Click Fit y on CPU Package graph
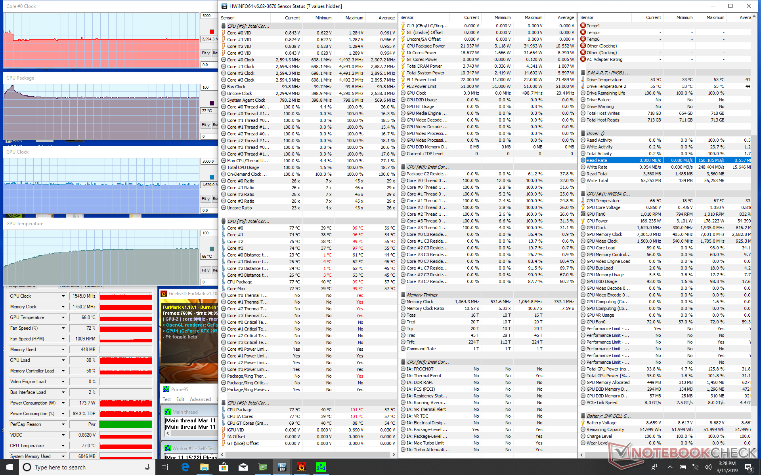 tap(205, 125)
